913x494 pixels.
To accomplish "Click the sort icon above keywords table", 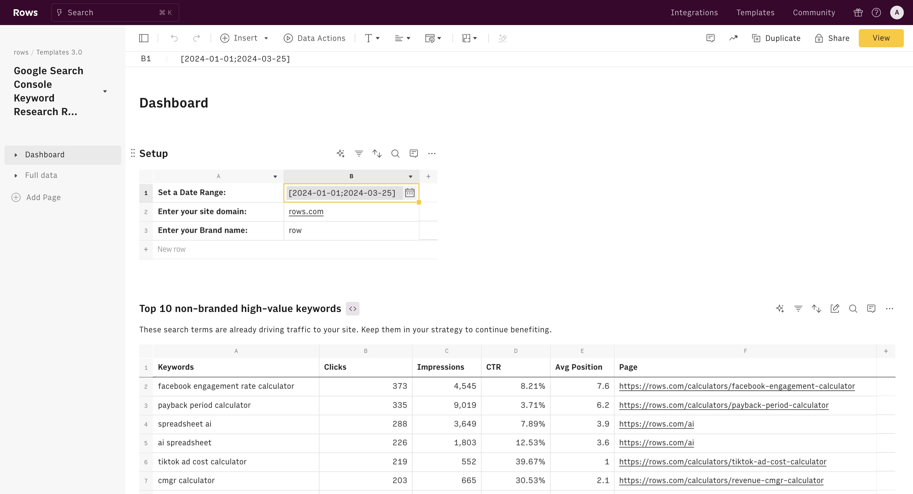I will tap(816, 309).
